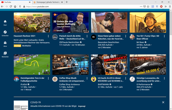Viewport: 172px width, 110px height.
Task: Expand the toolbar overflow chevron
Action: (165, 7)
